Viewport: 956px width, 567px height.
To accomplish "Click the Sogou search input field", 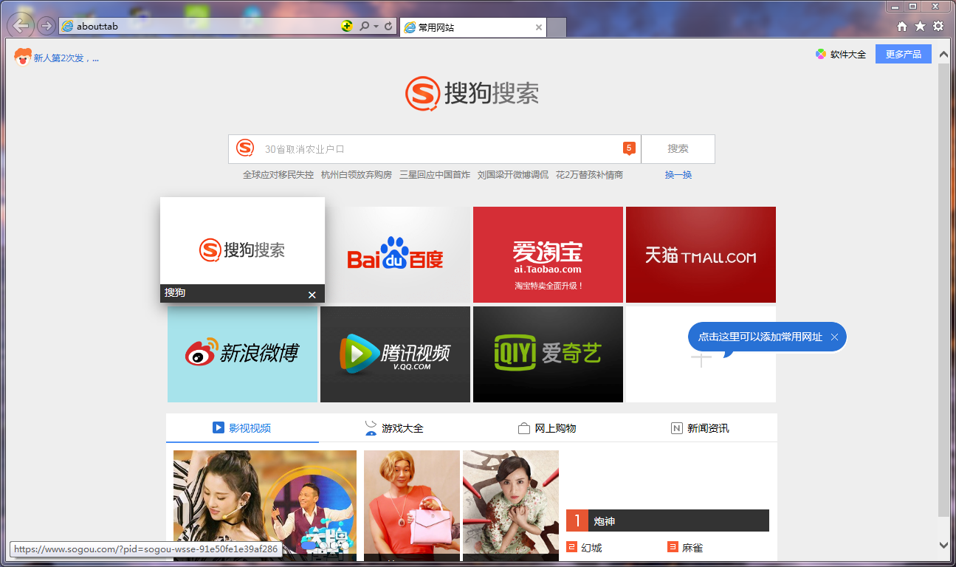I will tap(439, 149).
